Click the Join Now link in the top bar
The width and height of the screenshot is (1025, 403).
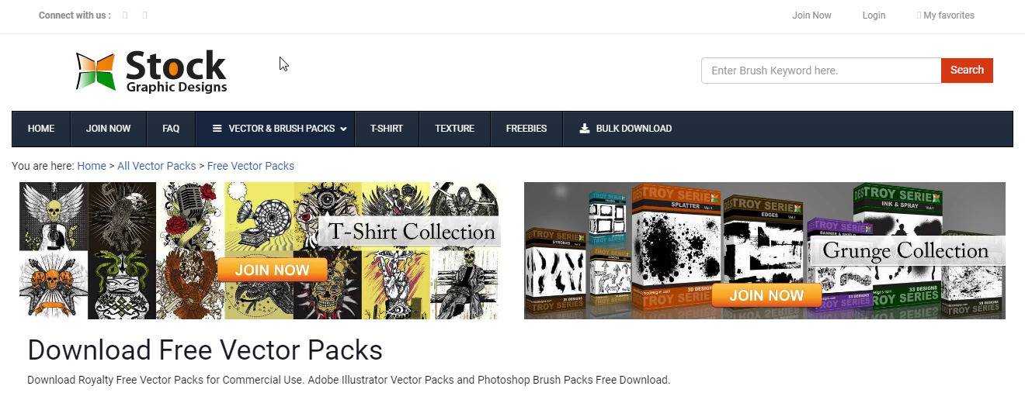tap(811, 15)
